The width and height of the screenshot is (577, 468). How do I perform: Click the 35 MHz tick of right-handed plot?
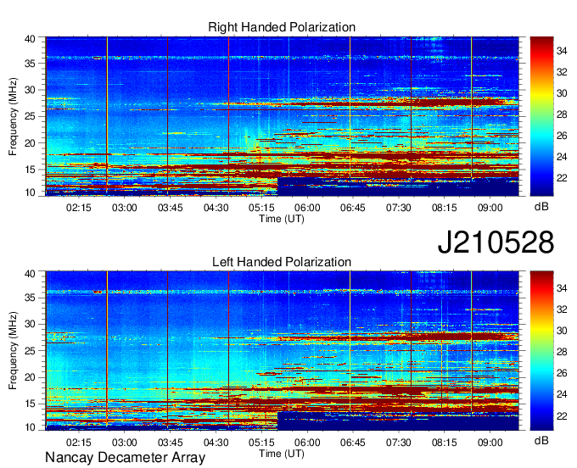click(x=30, y=64)
